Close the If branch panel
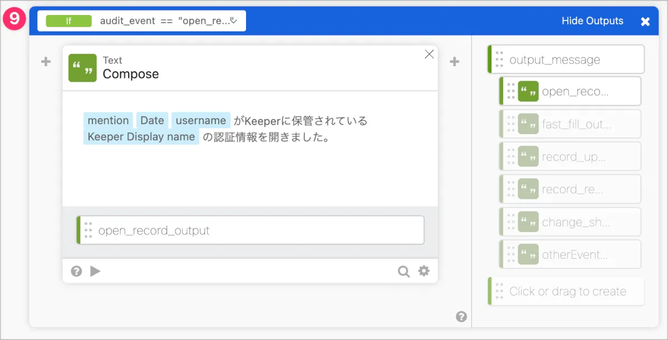This screenshot has height=340, width=668. pyautogui.click(x=645, y=22)
